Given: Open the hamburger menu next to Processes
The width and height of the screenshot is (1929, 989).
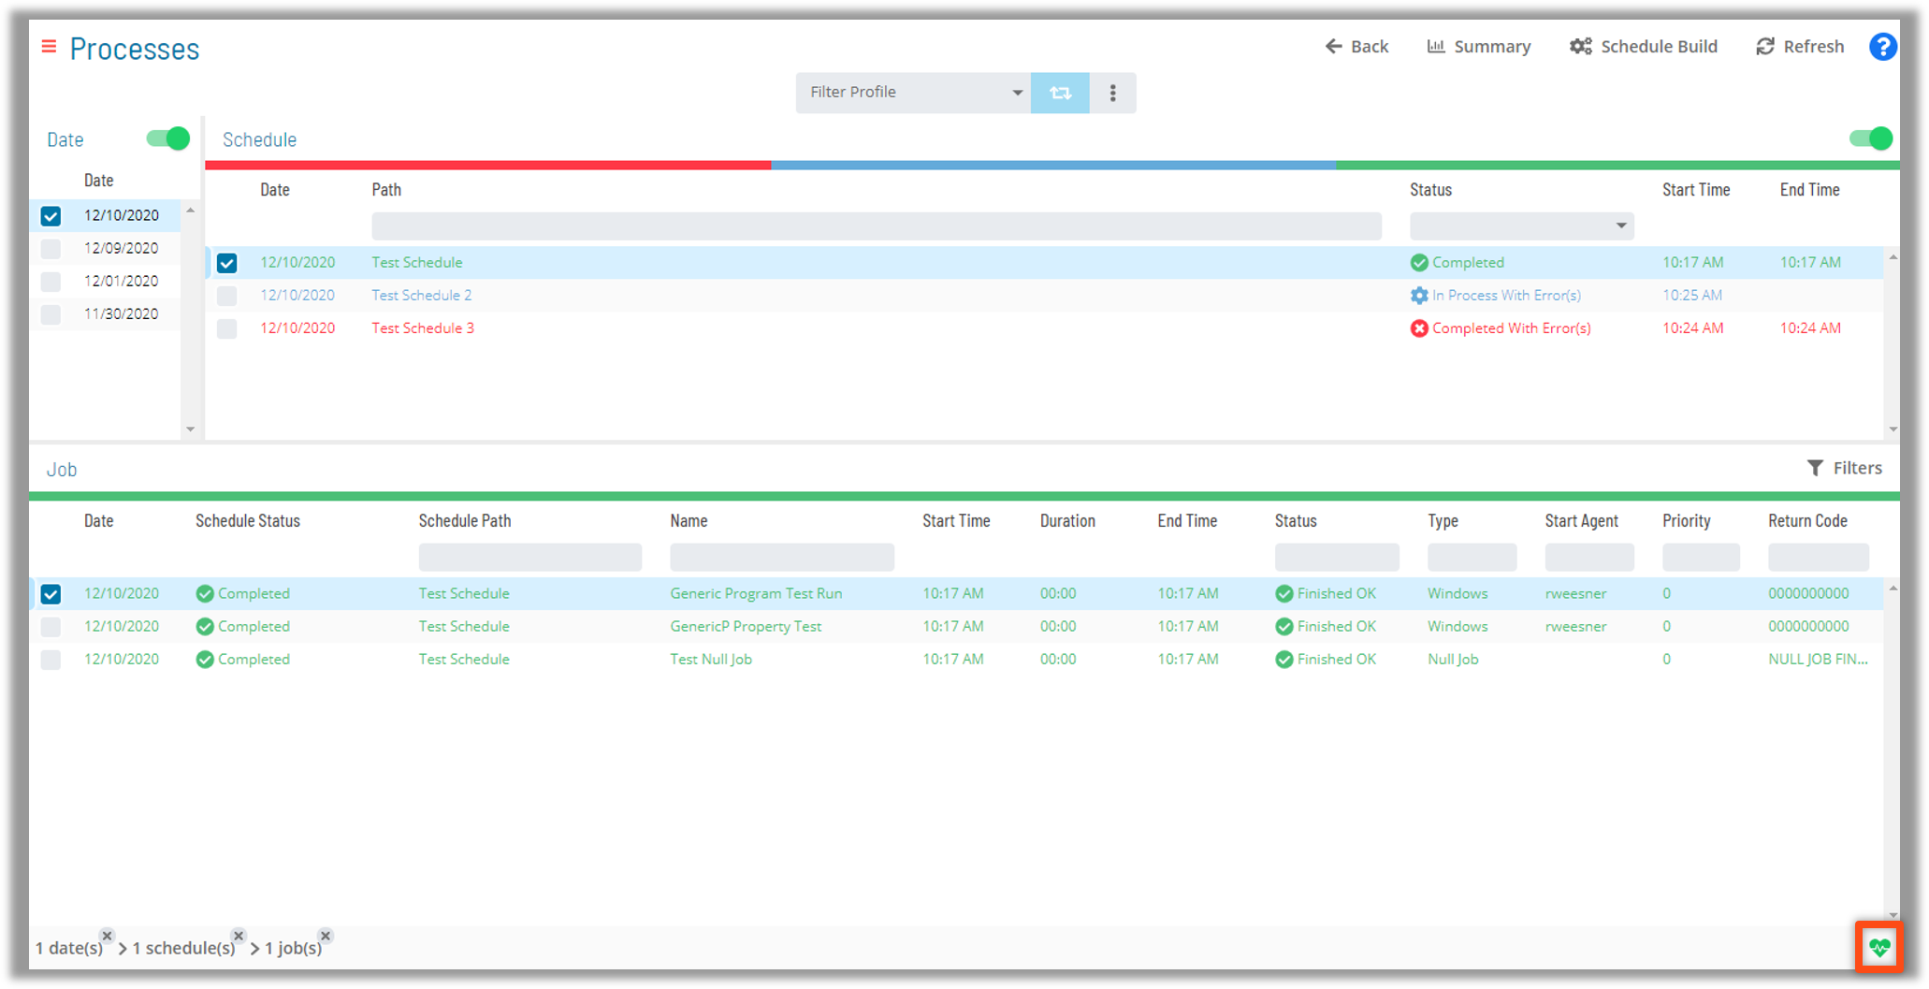Looking at the screenshot, I should (x=49, y=46).
